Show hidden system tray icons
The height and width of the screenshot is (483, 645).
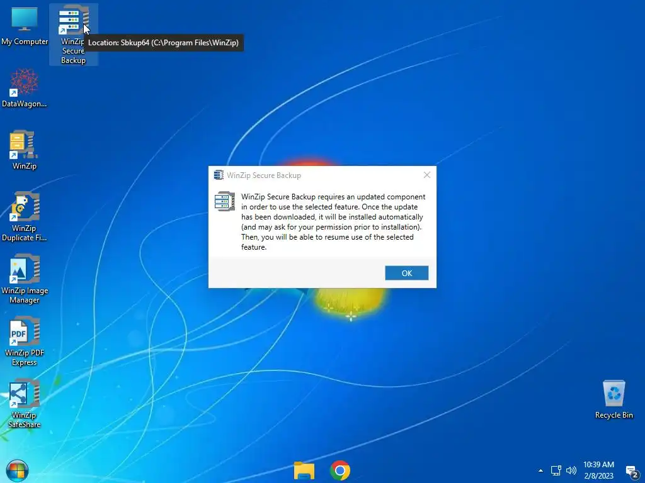click(x=540, y=470)
